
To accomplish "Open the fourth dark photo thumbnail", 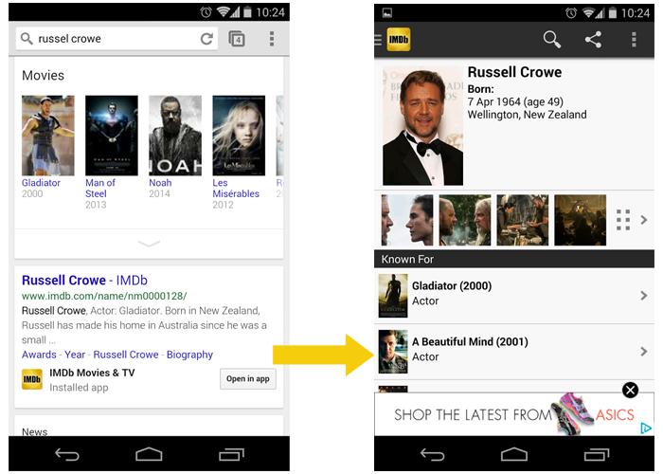I will point(580,220).
